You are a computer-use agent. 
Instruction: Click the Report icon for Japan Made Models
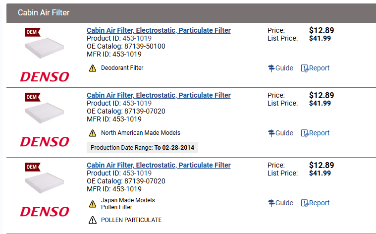[305, 203]
